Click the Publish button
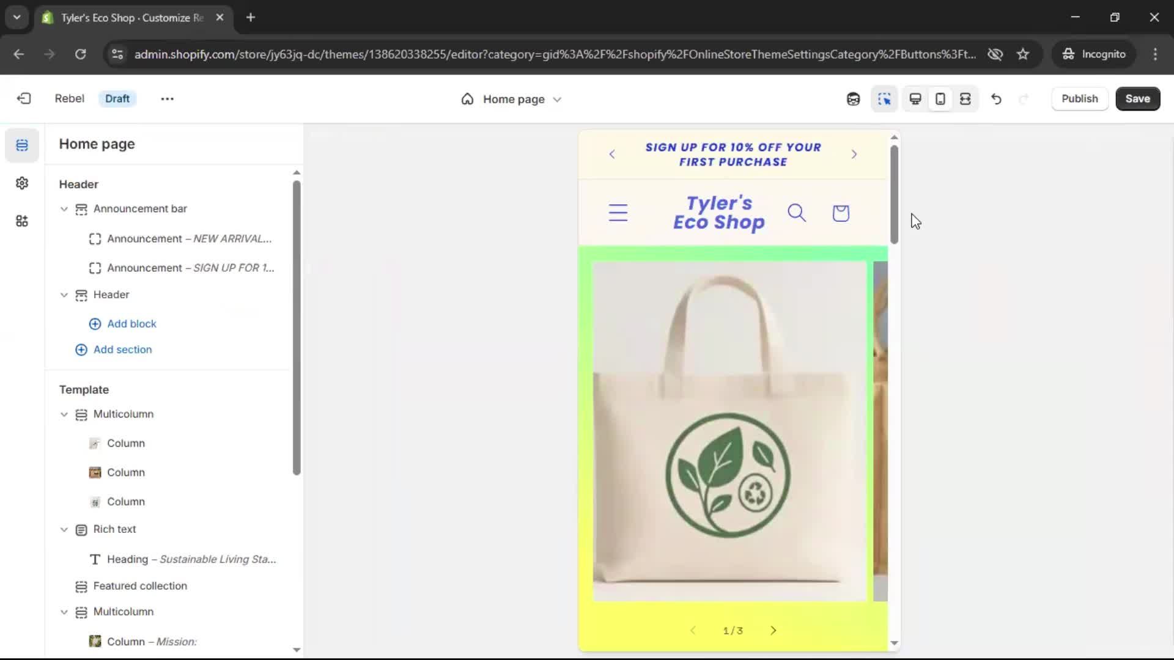Image resolution: width=1174 pixels, height=660 pixels. 1079,99
